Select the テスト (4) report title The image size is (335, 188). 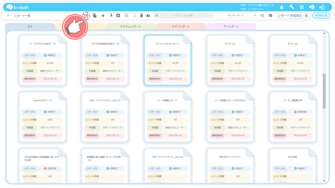pyautogui.click(x=293, y=44)
